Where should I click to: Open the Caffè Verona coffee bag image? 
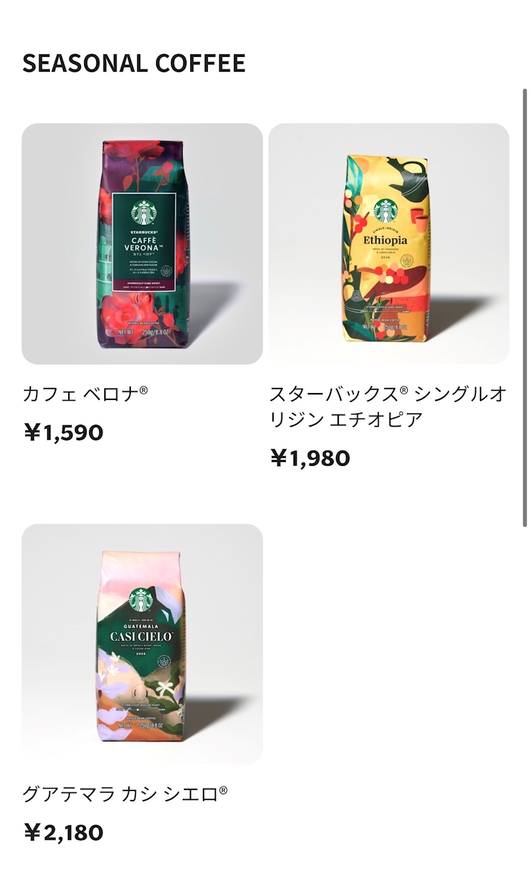coord(142,244)
